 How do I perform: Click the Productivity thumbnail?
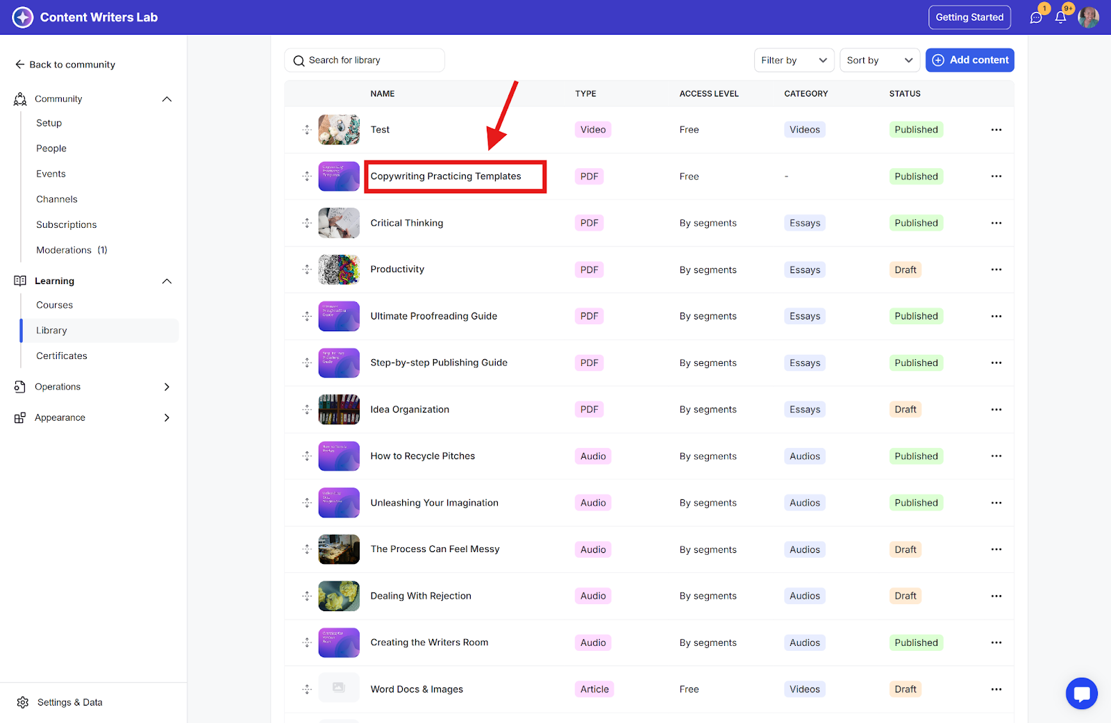(339, 269)
